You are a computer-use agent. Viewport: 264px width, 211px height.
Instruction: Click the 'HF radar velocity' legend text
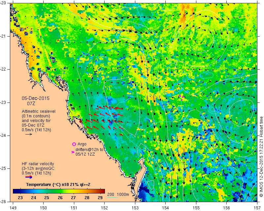[x=38, y=164]
